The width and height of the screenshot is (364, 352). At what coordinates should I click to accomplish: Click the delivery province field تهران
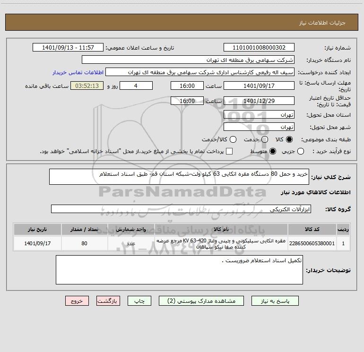tap(259, 115)
